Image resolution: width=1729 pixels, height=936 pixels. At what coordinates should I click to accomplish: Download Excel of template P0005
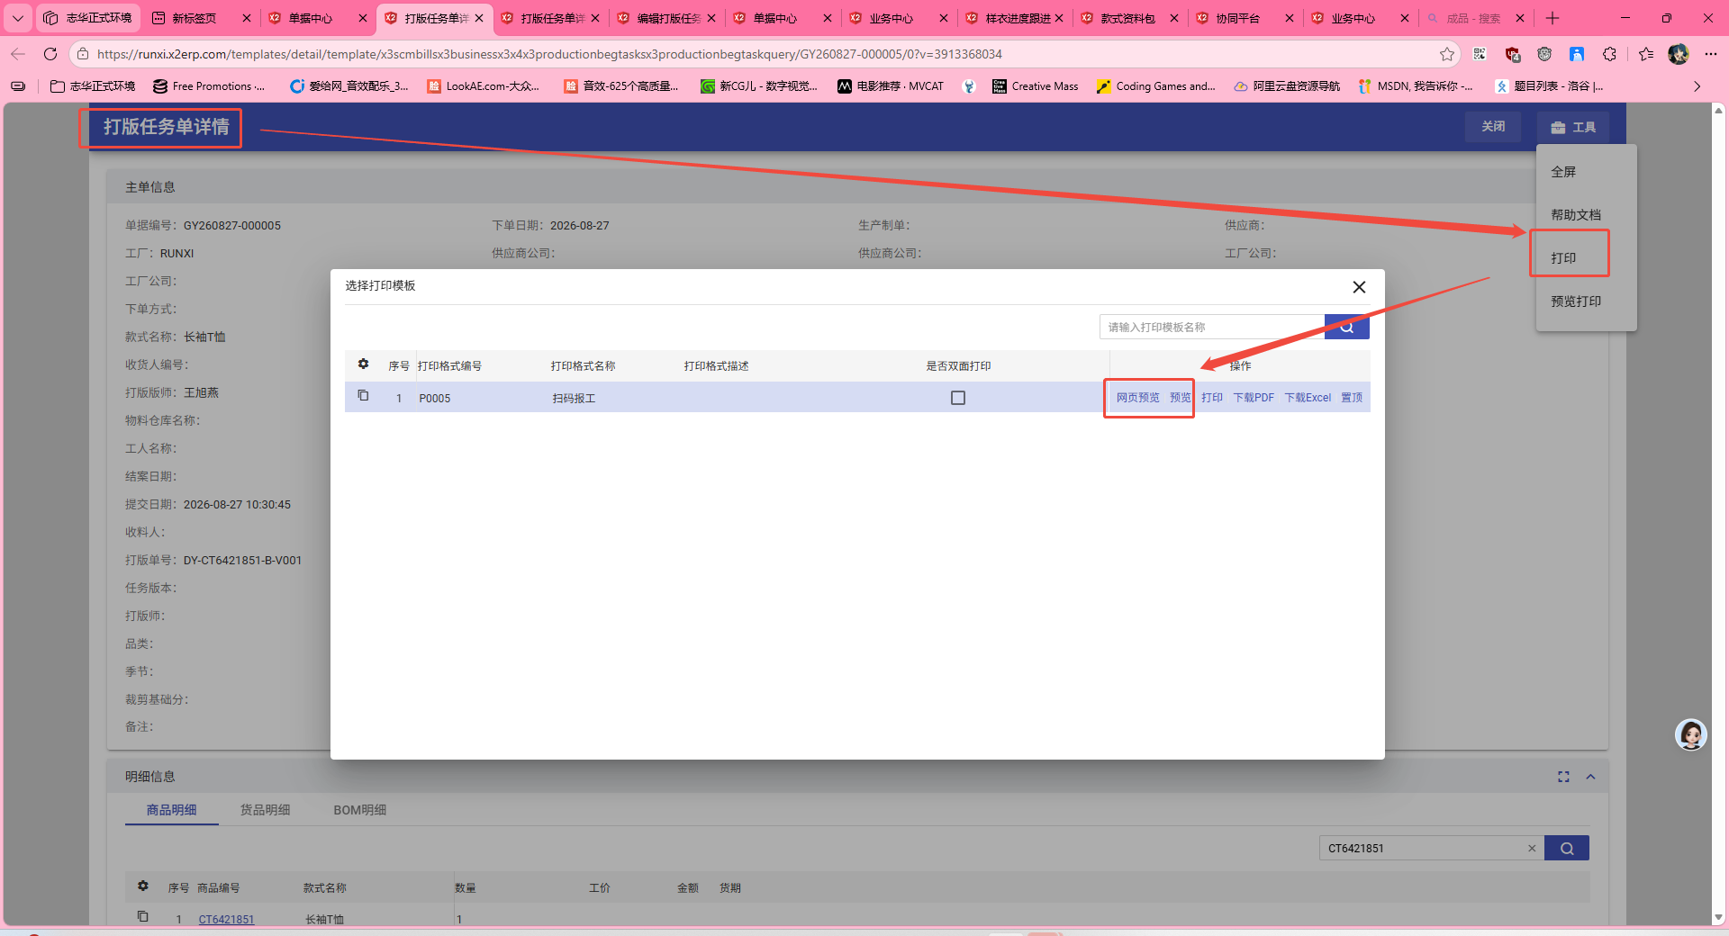click(1308, 398)
